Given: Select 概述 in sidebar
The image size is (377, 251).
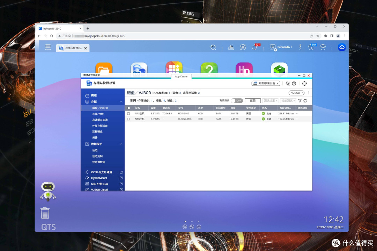Looking at the screenshot, I should click(94, 96).
